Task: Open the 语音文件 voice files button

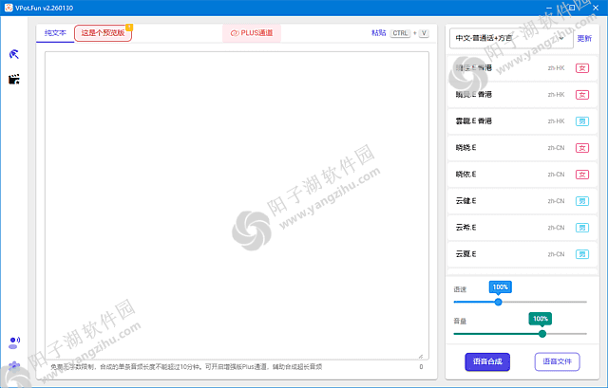Action: tap(558, 361)
